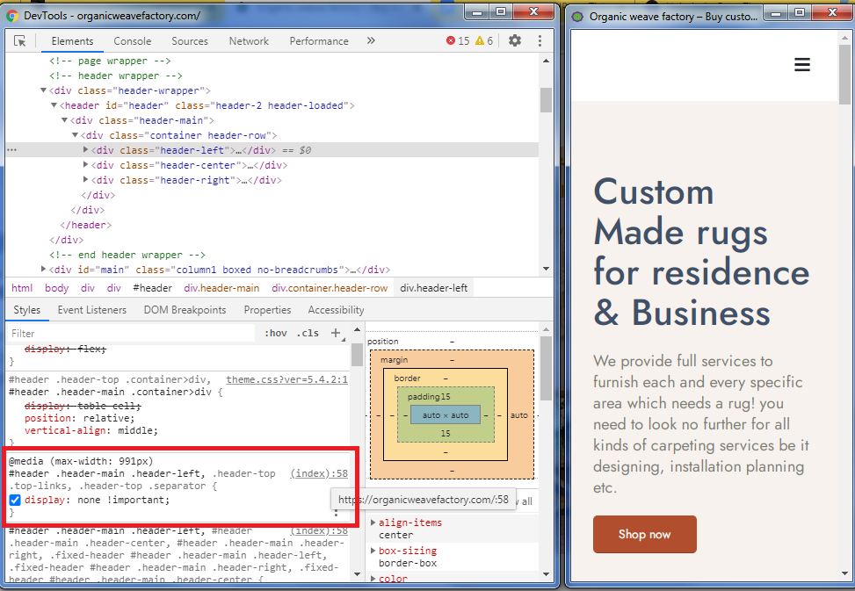Click body in the breadcrumb trail

click(57, 288)
